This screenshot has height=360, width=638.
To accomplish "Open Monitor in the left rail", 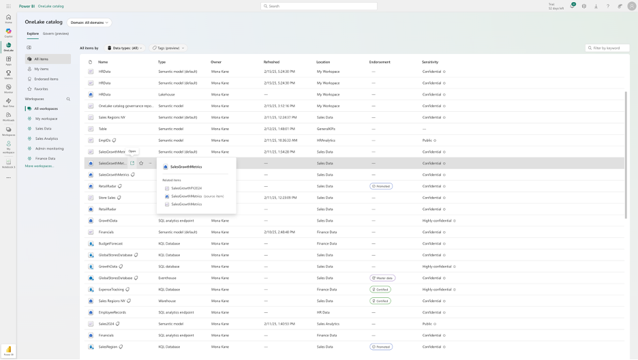I will coord(8,88).
